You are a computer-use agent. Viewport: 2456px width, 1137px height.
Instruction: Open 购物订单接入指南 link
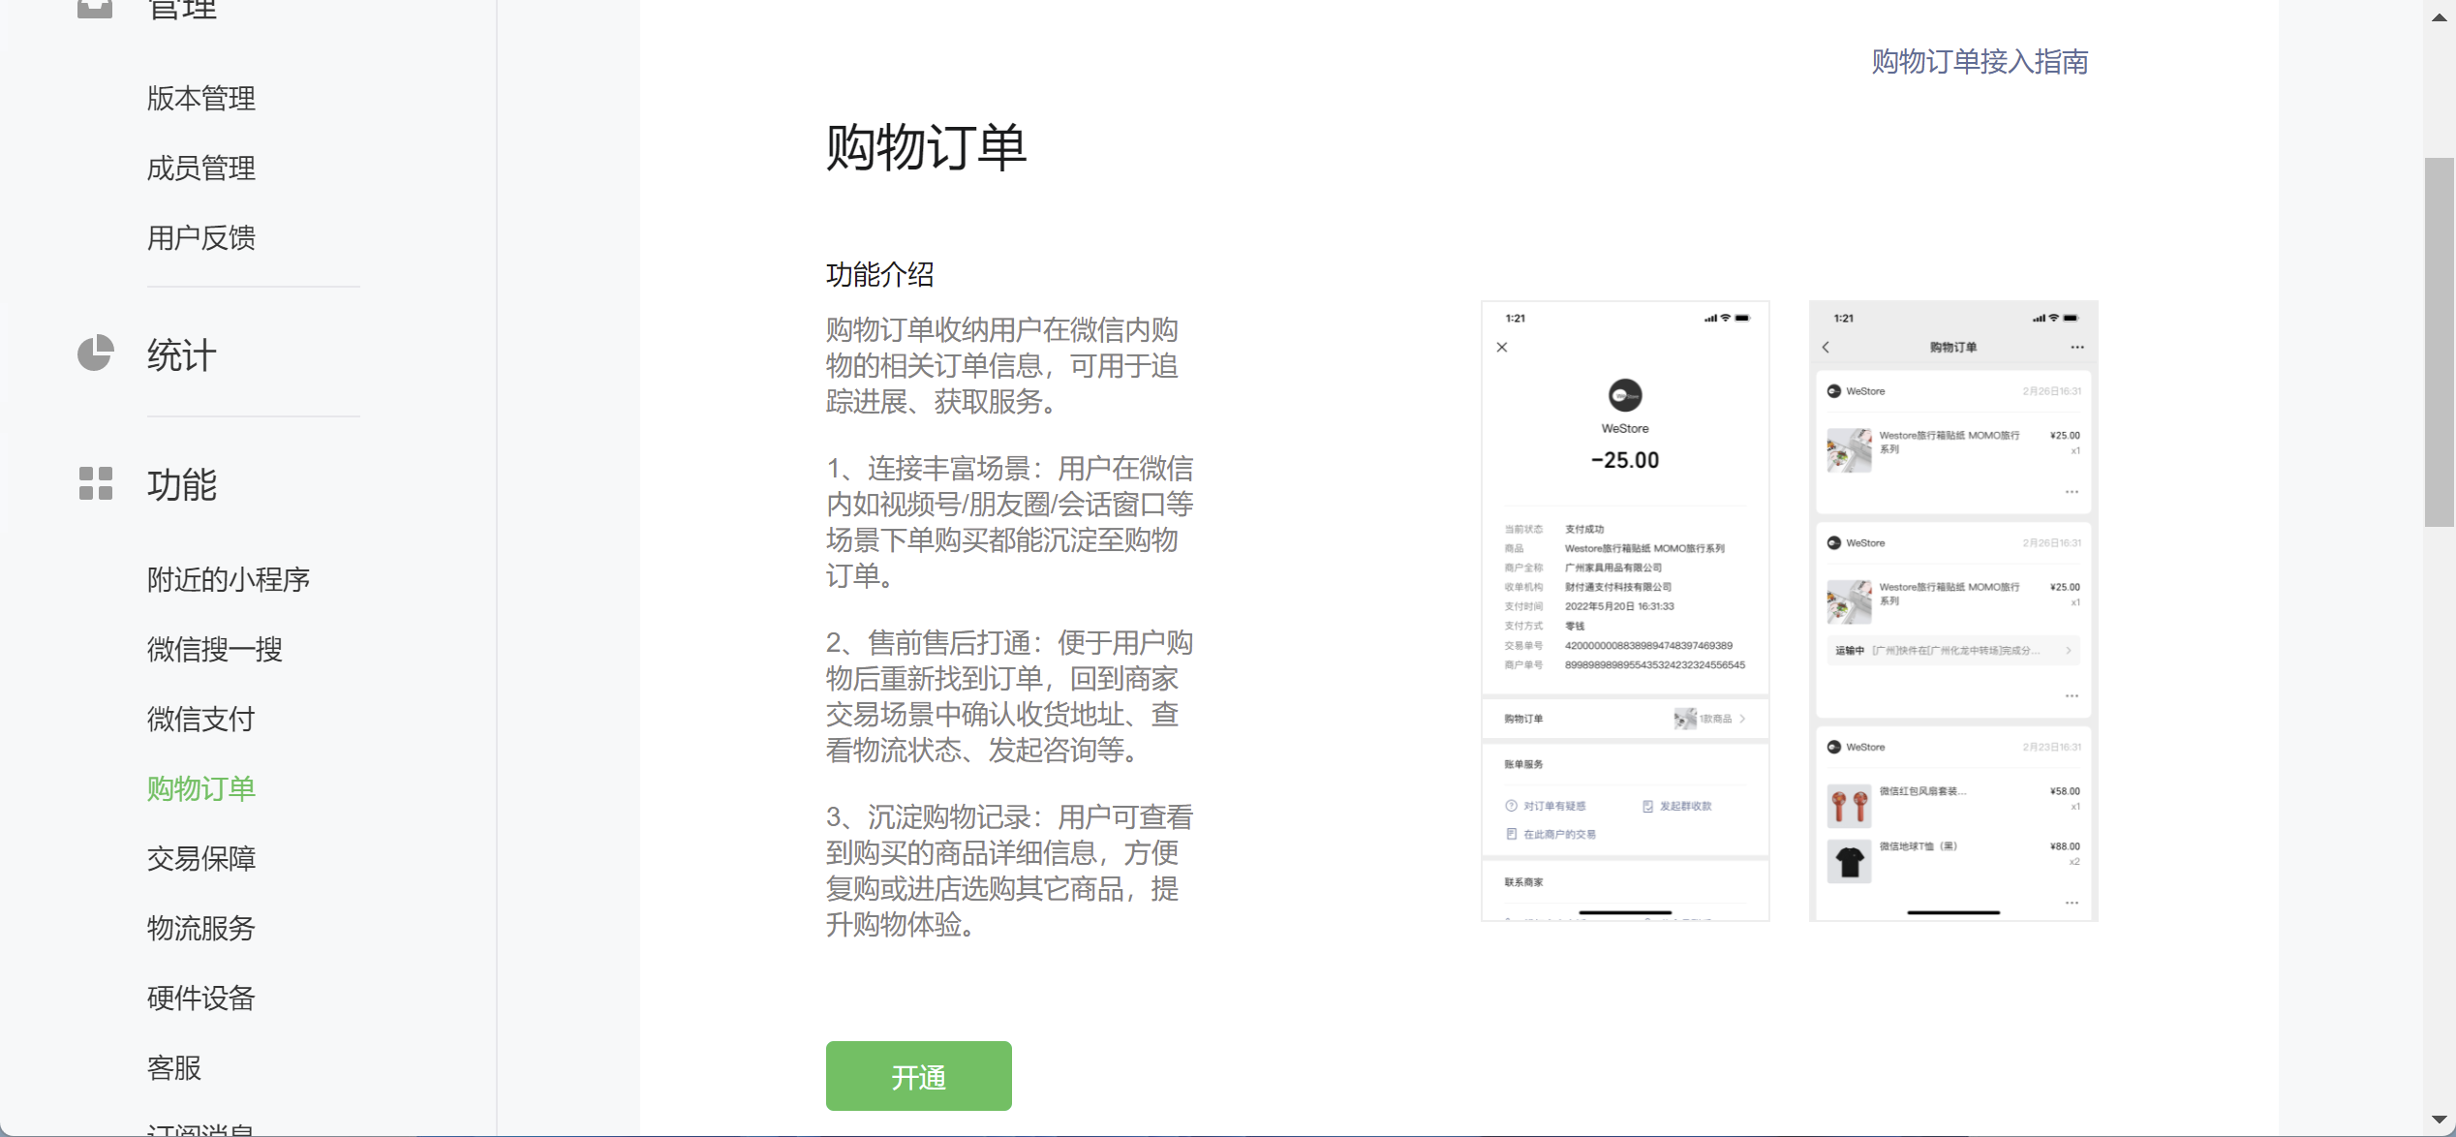pyautogui.click(x=1979, y=61)
